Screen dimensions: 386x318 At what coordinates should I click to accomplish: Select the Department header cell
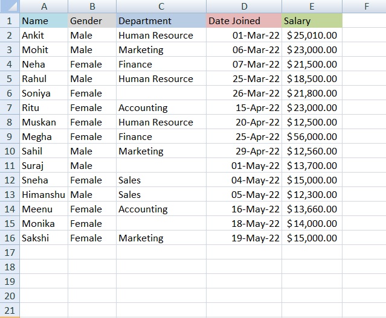[161, 21]
